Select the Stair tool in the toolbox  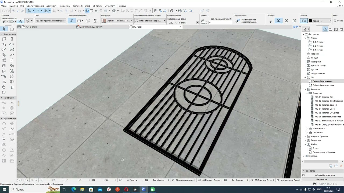(x=4, y=55)
